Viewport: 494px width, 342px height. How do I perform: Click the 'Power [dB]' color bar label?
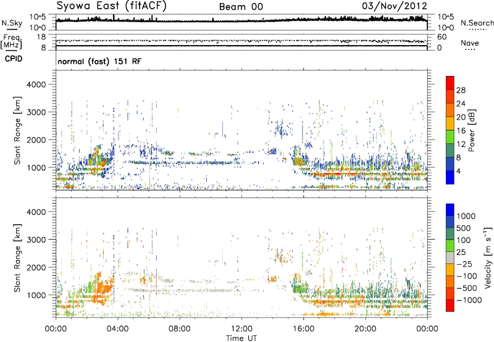[471, 130]
